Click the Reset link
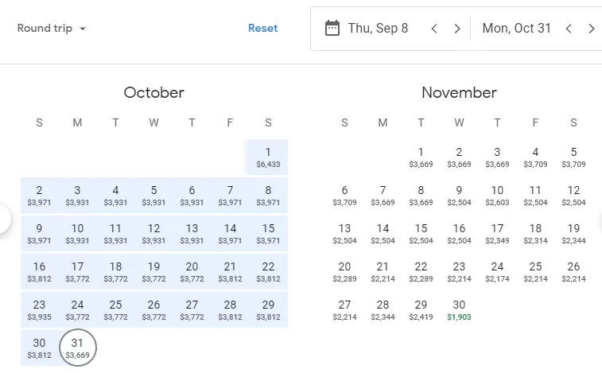This screenshot has height=373, width=602. coord(262,28)
